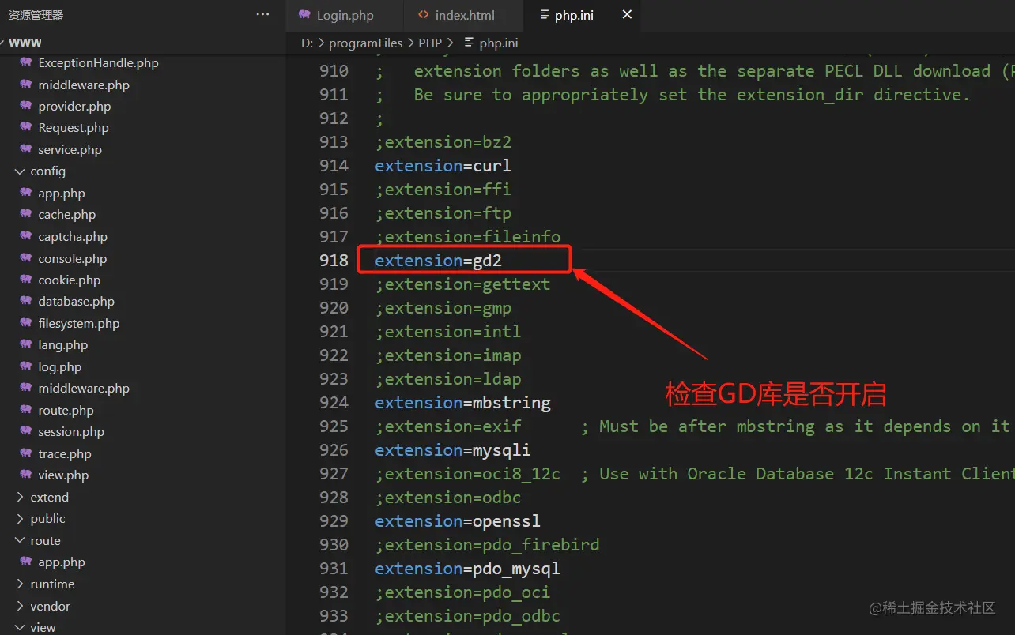Open view.php in the explorer
The height and width of the screenshot is (635, 1015).
[x=63, y=475]
